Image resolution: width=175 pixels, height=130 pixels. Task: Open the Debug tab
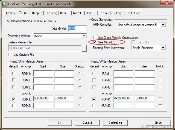[117, 13]
